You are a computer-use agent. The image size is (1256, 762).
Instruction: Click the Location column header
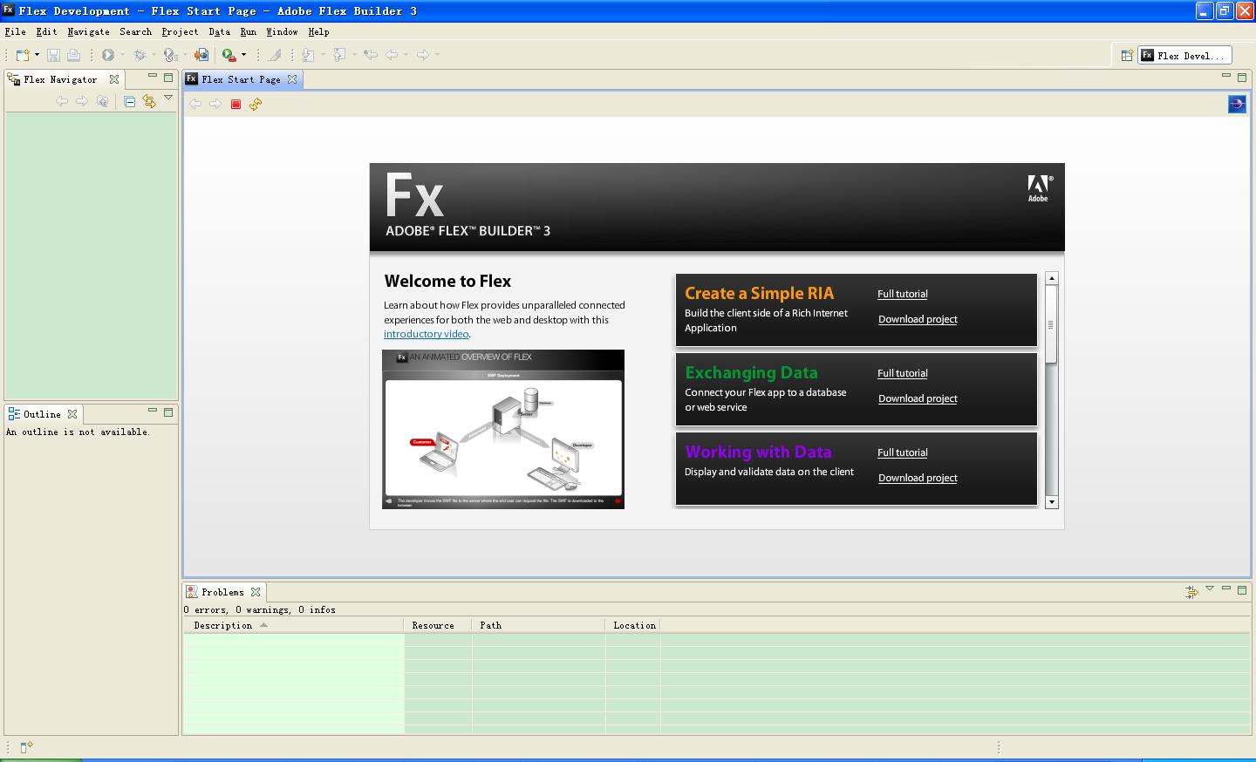(x=634, y=625)
